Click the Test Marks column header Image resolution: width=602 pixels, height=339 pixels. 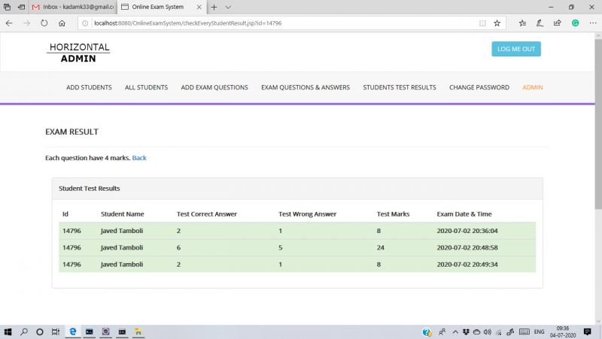(x=393, y=214)
